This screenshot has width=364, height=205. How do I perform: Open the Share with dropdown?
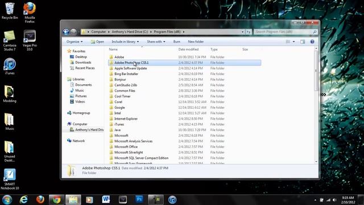(x=156, y=42)
